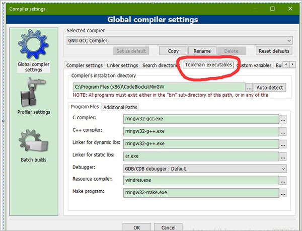Confirm settings with the OK button
Viewport: 302px width, 231px height.
click(x=136, y=227)
